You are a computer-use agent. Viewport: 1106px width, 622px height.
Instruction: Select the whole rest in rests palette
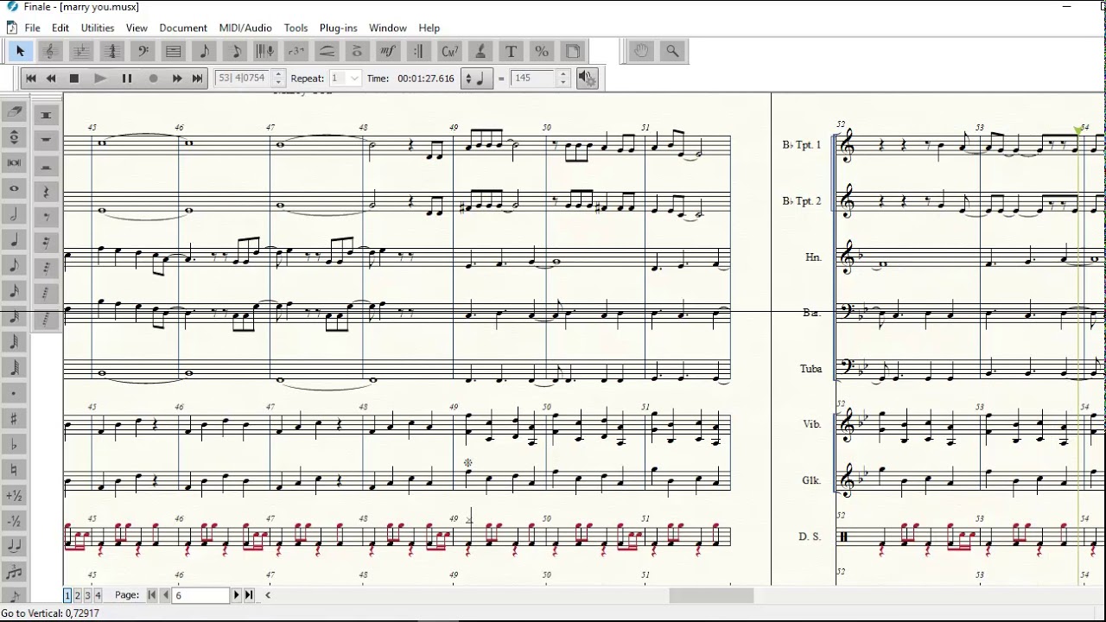tap(46, 140)
